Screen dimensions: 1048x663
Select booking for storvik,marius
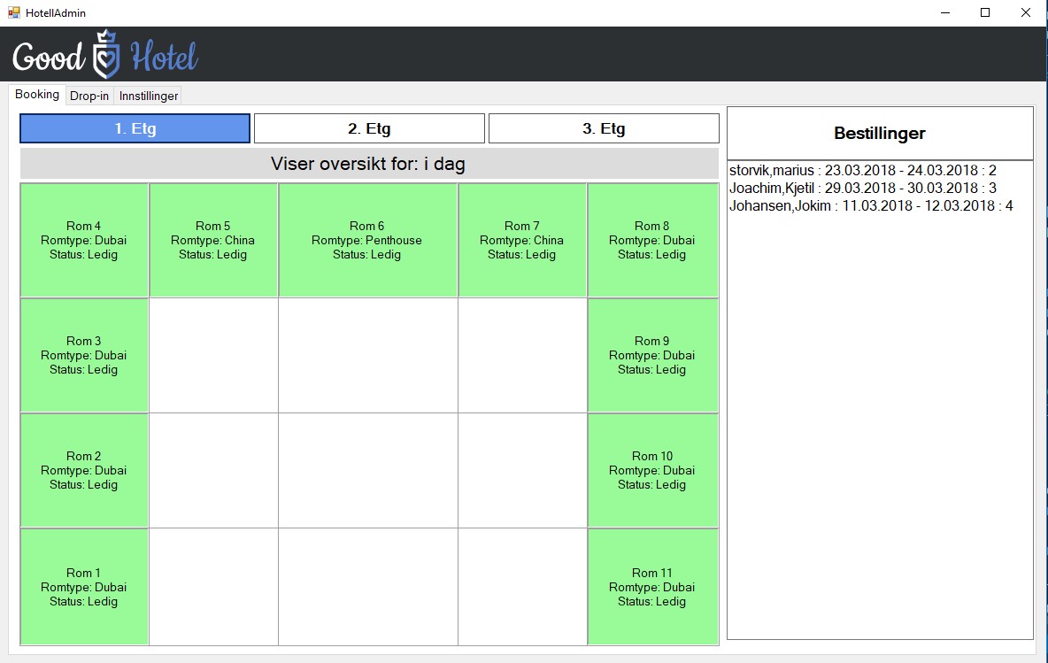[862, 170]
